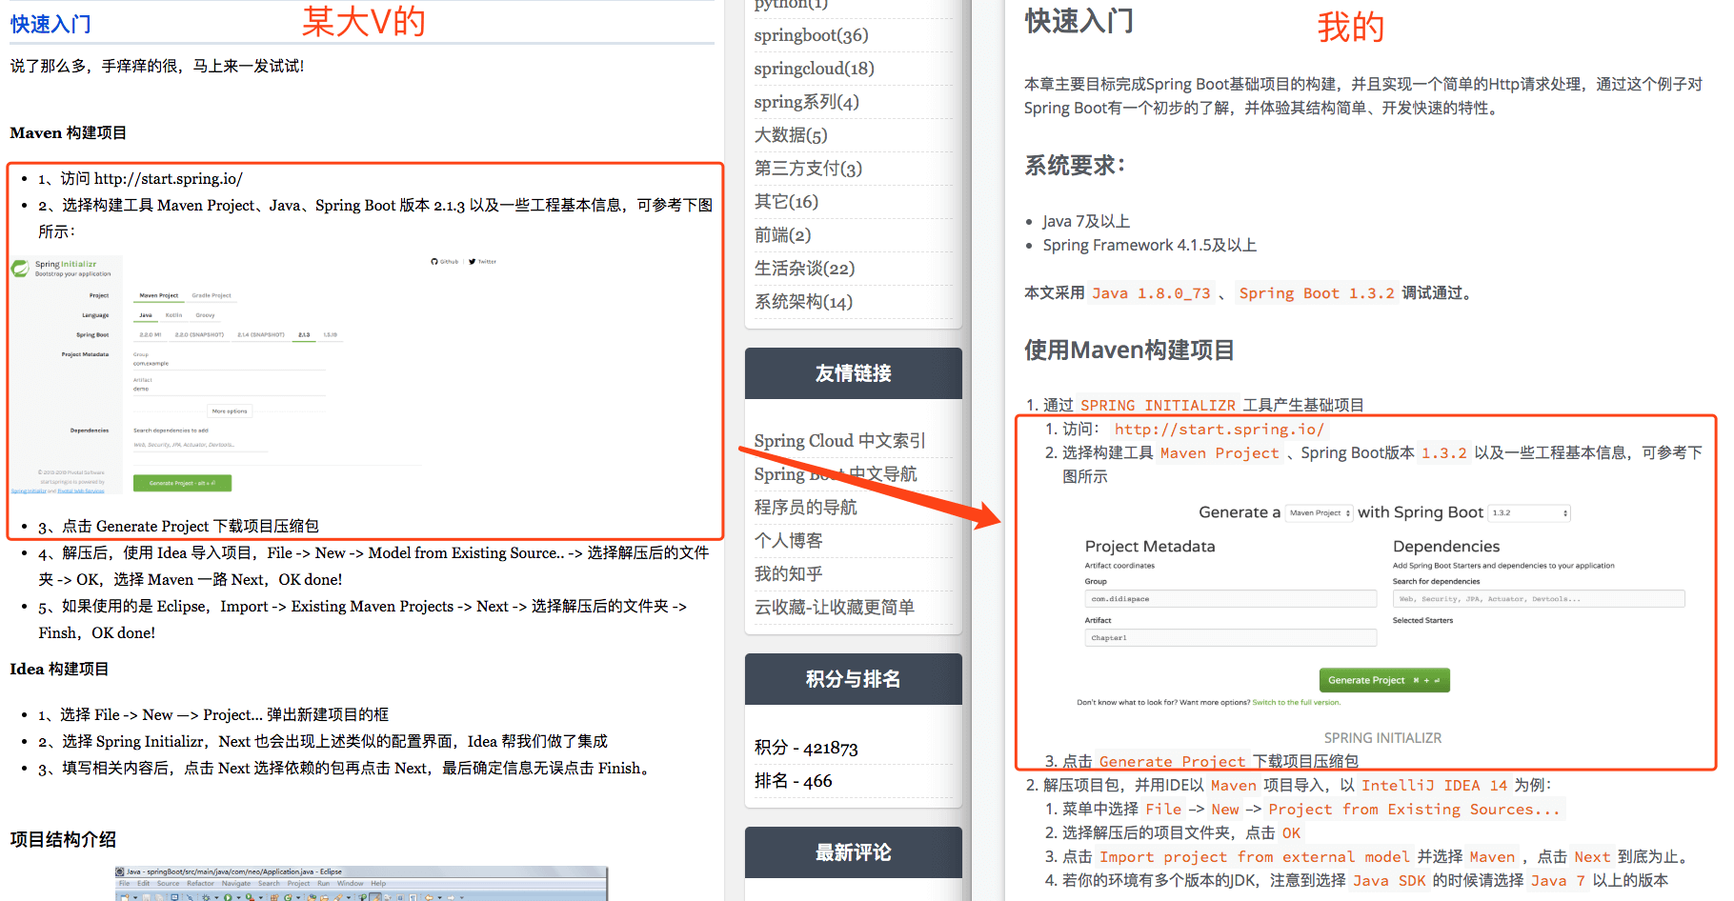The image size is (1734, 901).
Task: Click the More options button
Action: pyautogui.click(x=230, y=411)
